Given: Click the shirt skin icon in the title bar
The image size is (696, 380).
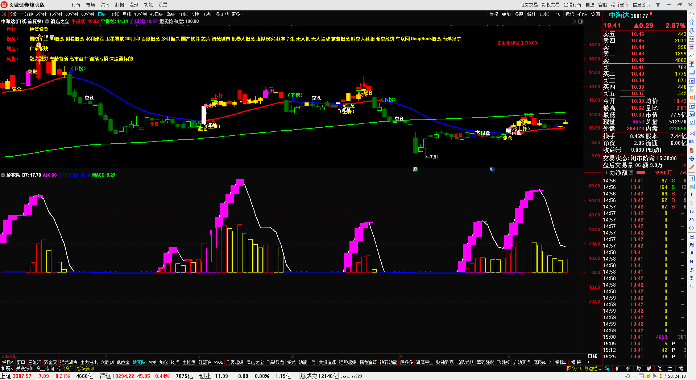Looking at the screenshot, I should click(x=658, y=5).
